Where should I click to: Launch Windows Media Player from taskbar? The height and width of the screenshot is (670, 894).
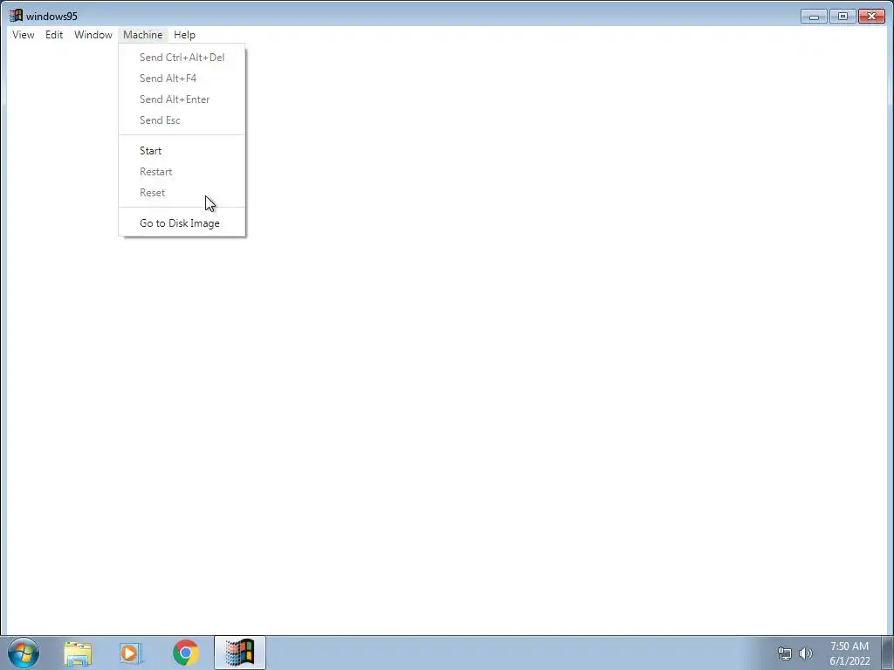(x=131, y=653)
